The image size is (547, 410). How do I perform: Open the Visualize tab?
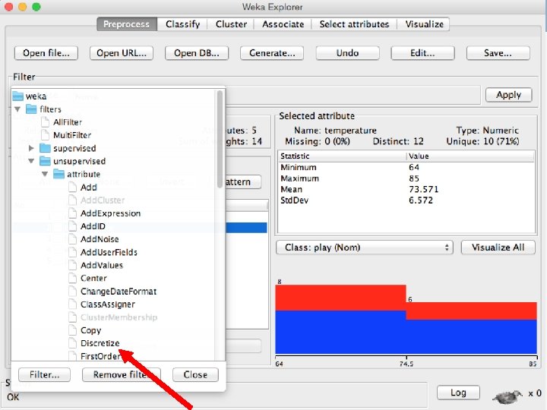424,24
